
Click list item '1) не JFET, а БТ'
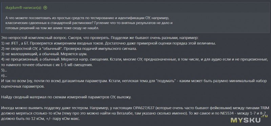[108, 43]
